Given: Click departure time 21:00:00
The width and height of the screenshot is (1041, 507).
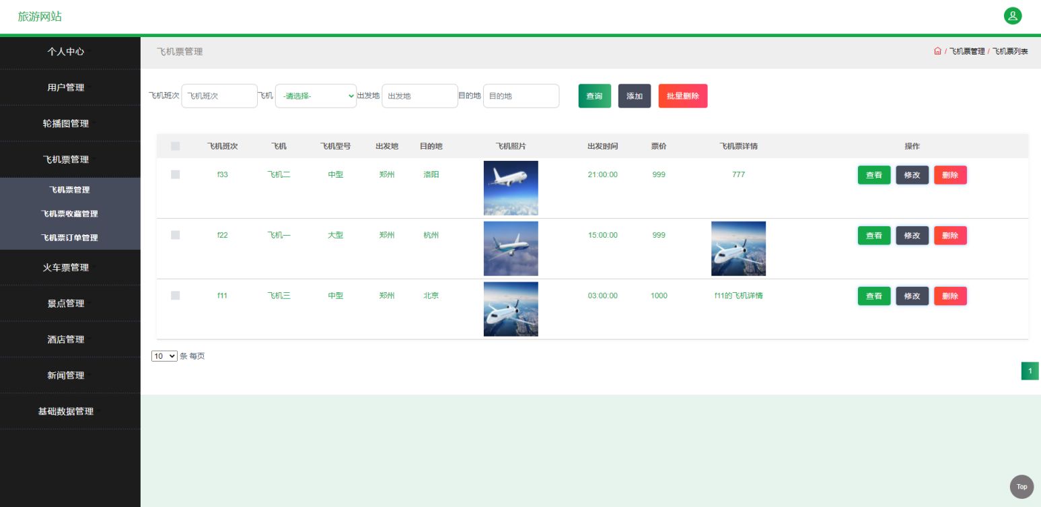Looking at the screenshot, I should (602, 174).
